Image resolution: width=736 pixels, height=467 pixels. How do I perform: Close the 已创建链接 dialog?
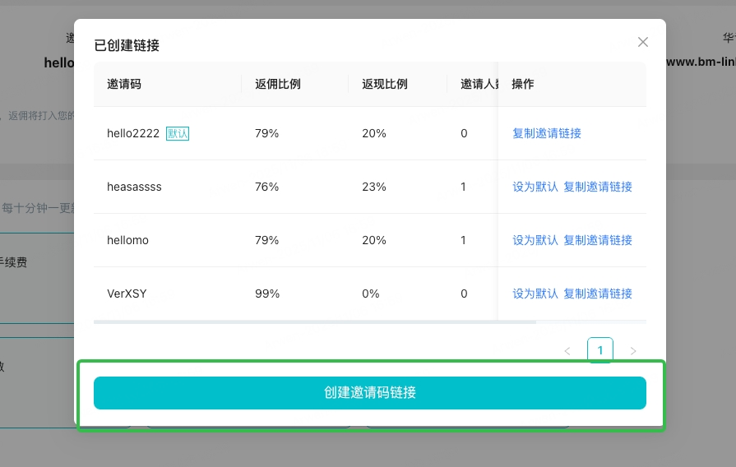click(643, 42)
